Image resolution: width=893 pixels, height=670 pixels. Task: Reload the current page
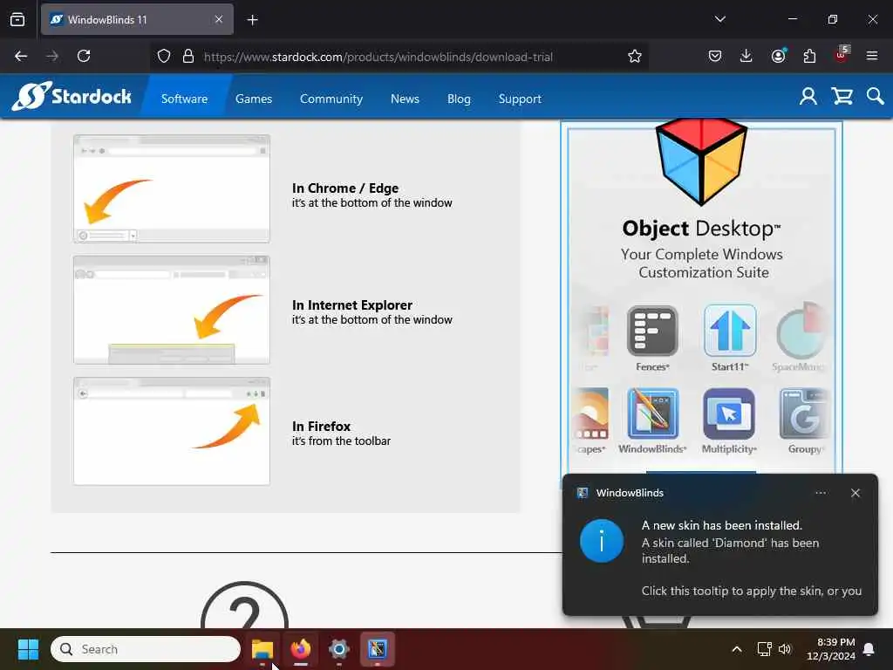pos(84,56)
